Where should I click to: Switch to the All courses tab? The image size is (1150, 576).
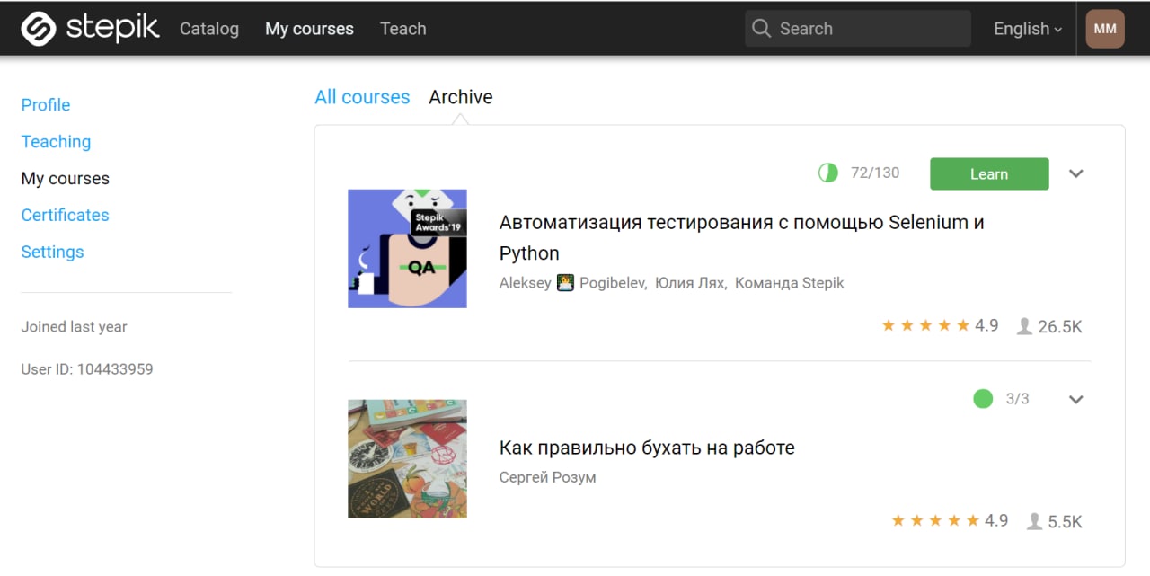(362, 97)
